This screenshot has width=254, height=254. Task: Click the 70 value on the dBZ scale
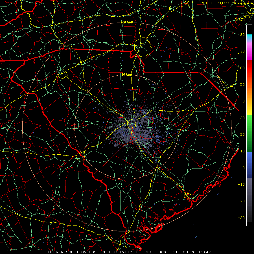tap(242, 51)
